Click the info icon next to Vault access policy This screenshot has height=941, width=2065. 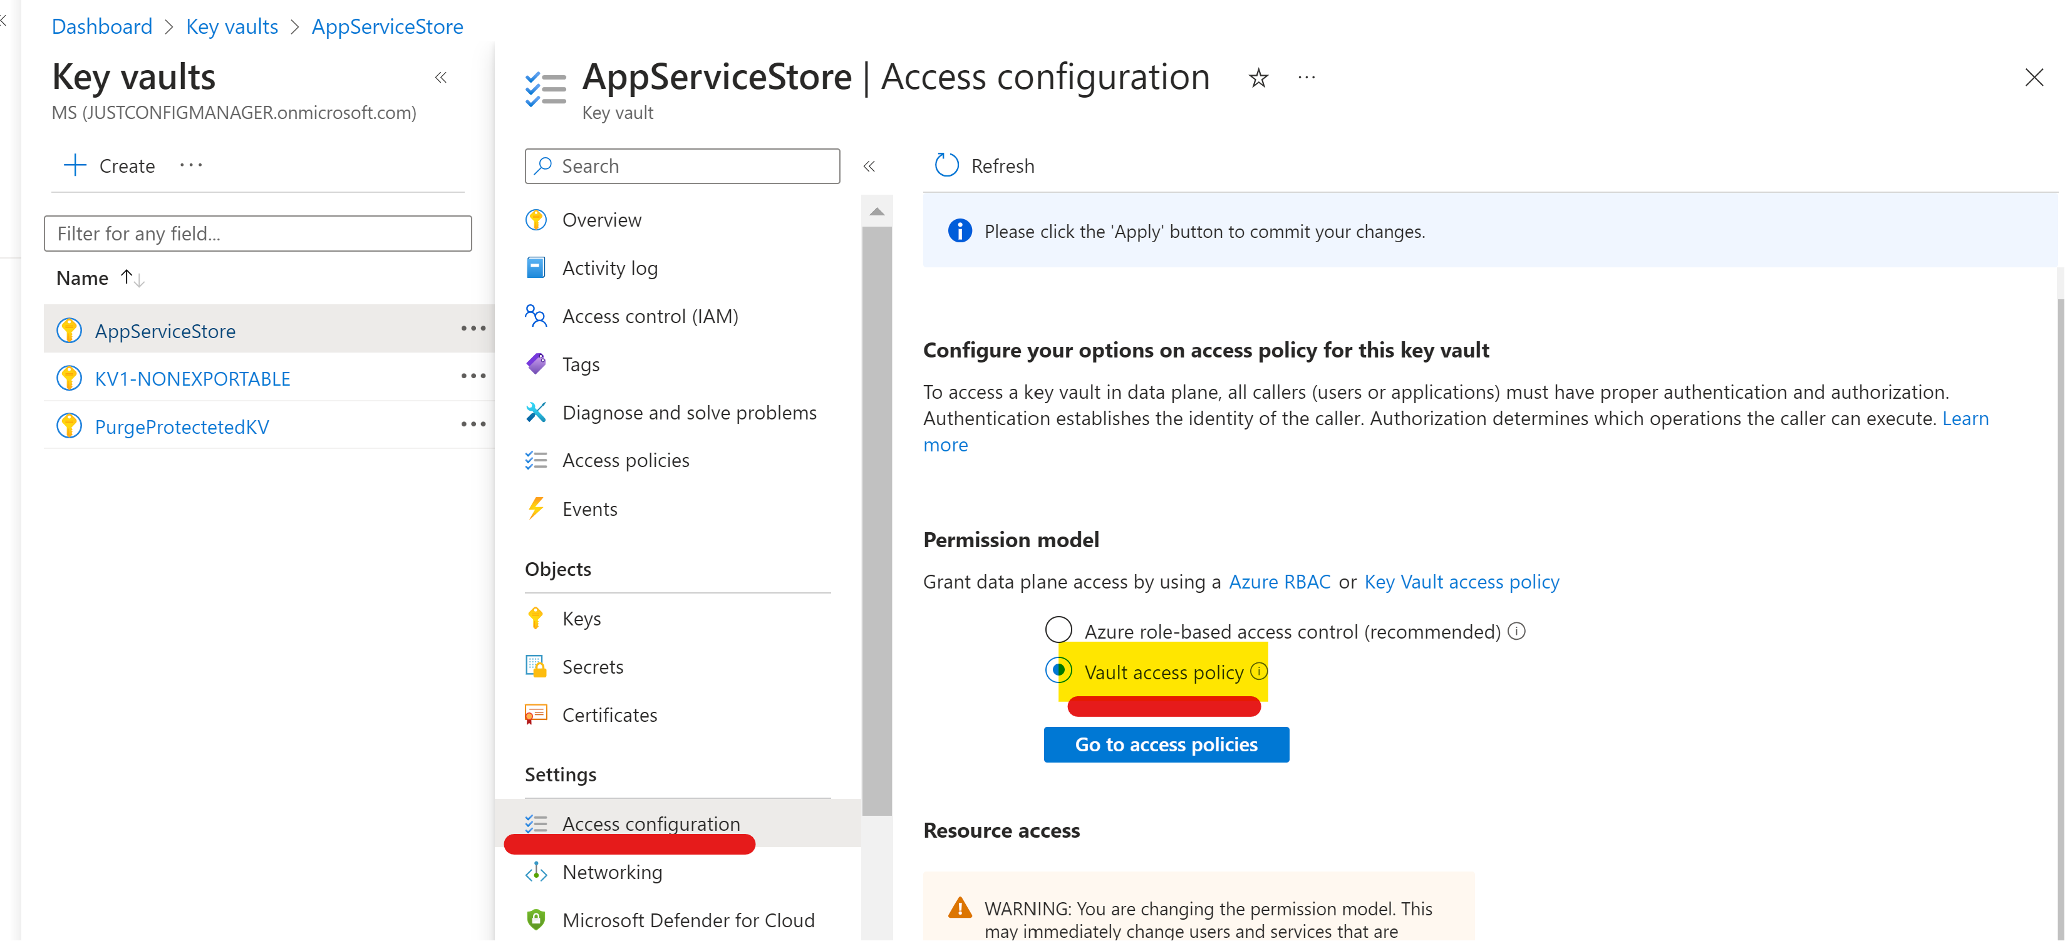(1260, 672)
